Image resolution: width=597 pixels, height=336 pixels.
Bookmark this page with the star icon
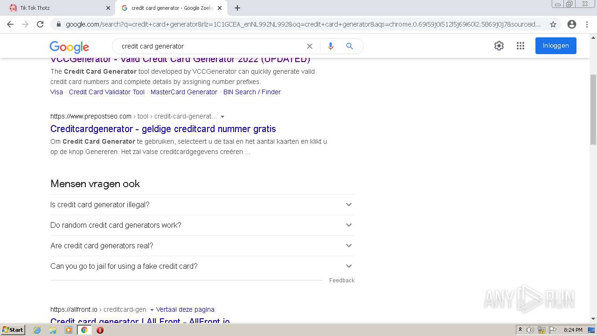(553, 24)
